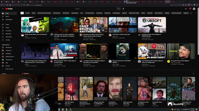
Task: Open the Joe Rogan cryptids thumbnail
Action: [94, 51]
